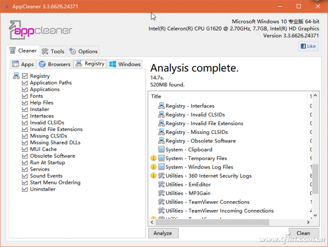Select the Services tree item label
Image resolution: width=328 pixels, height=247 pixels.
[40, 169]
